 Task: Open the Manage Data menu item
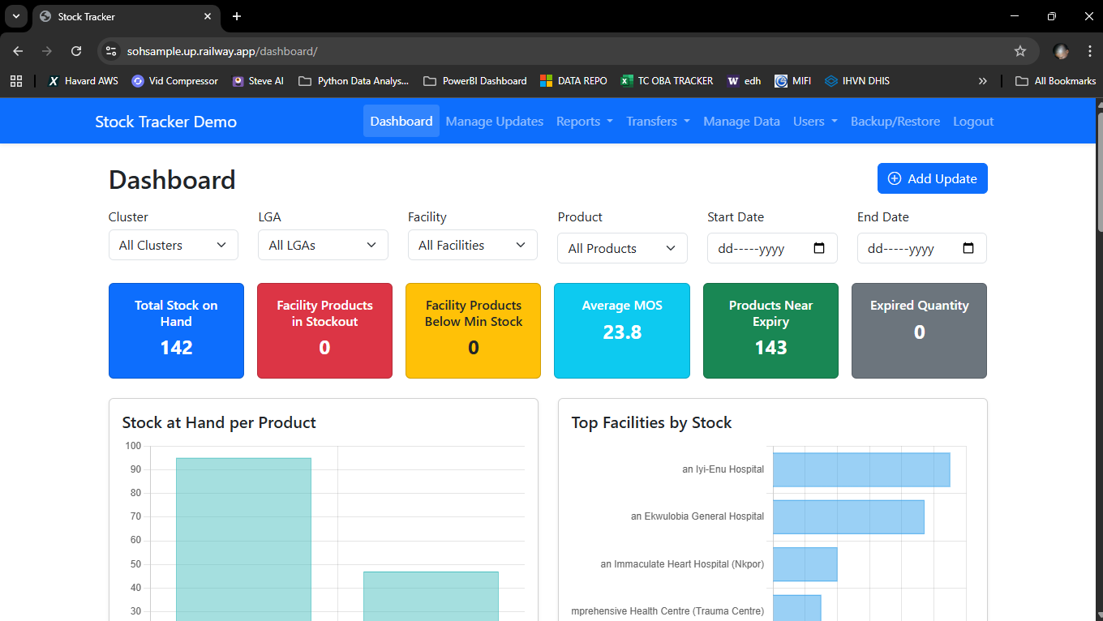[741, 121]
